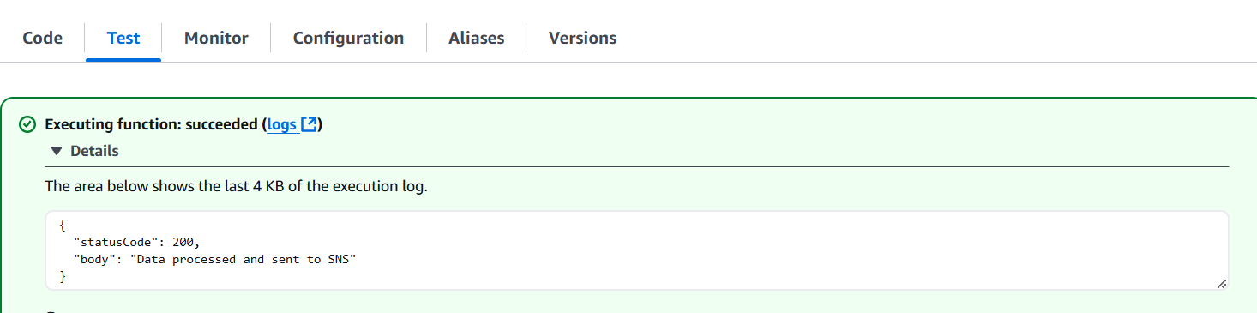Click the Details section label
This screenshot has width=1257, height=313.
[x=94, y=151]
